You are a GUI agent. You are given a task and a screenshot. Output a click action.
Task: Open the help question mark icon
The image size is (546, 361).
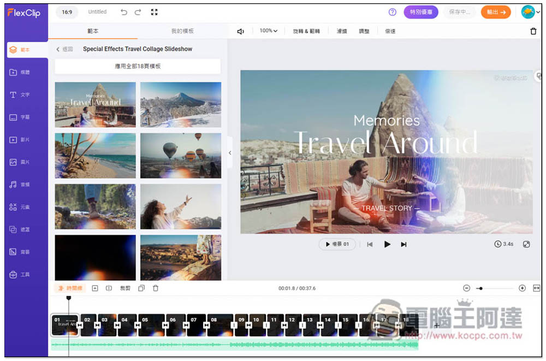393,12
